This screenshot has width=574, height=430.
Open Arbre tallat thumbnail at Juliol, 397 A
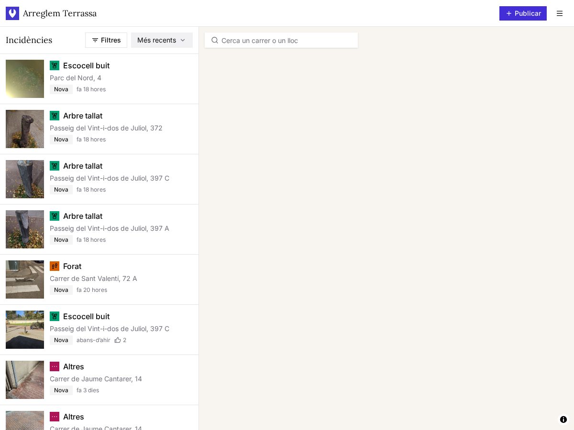tap(25, 229)
